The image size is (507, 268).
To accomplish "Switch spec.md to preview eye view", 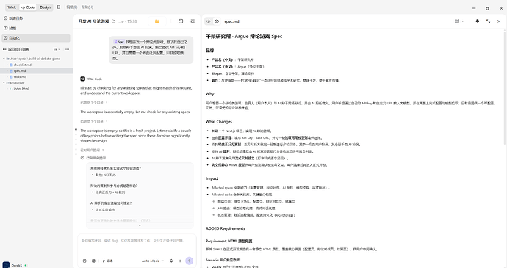I will tap(217, 21).
